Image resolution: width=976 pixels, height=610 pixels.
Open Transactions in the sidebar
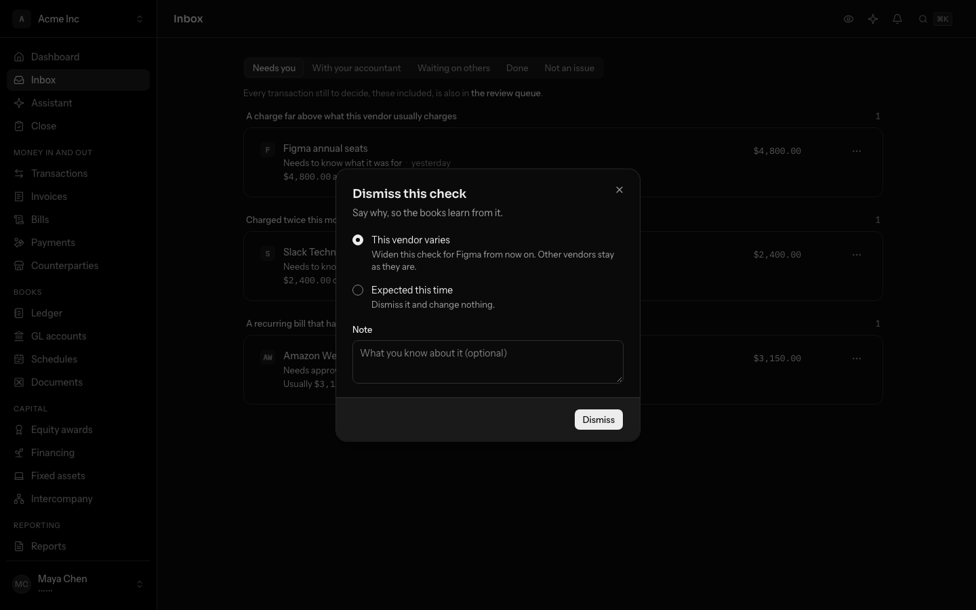(x=78, y=174)
